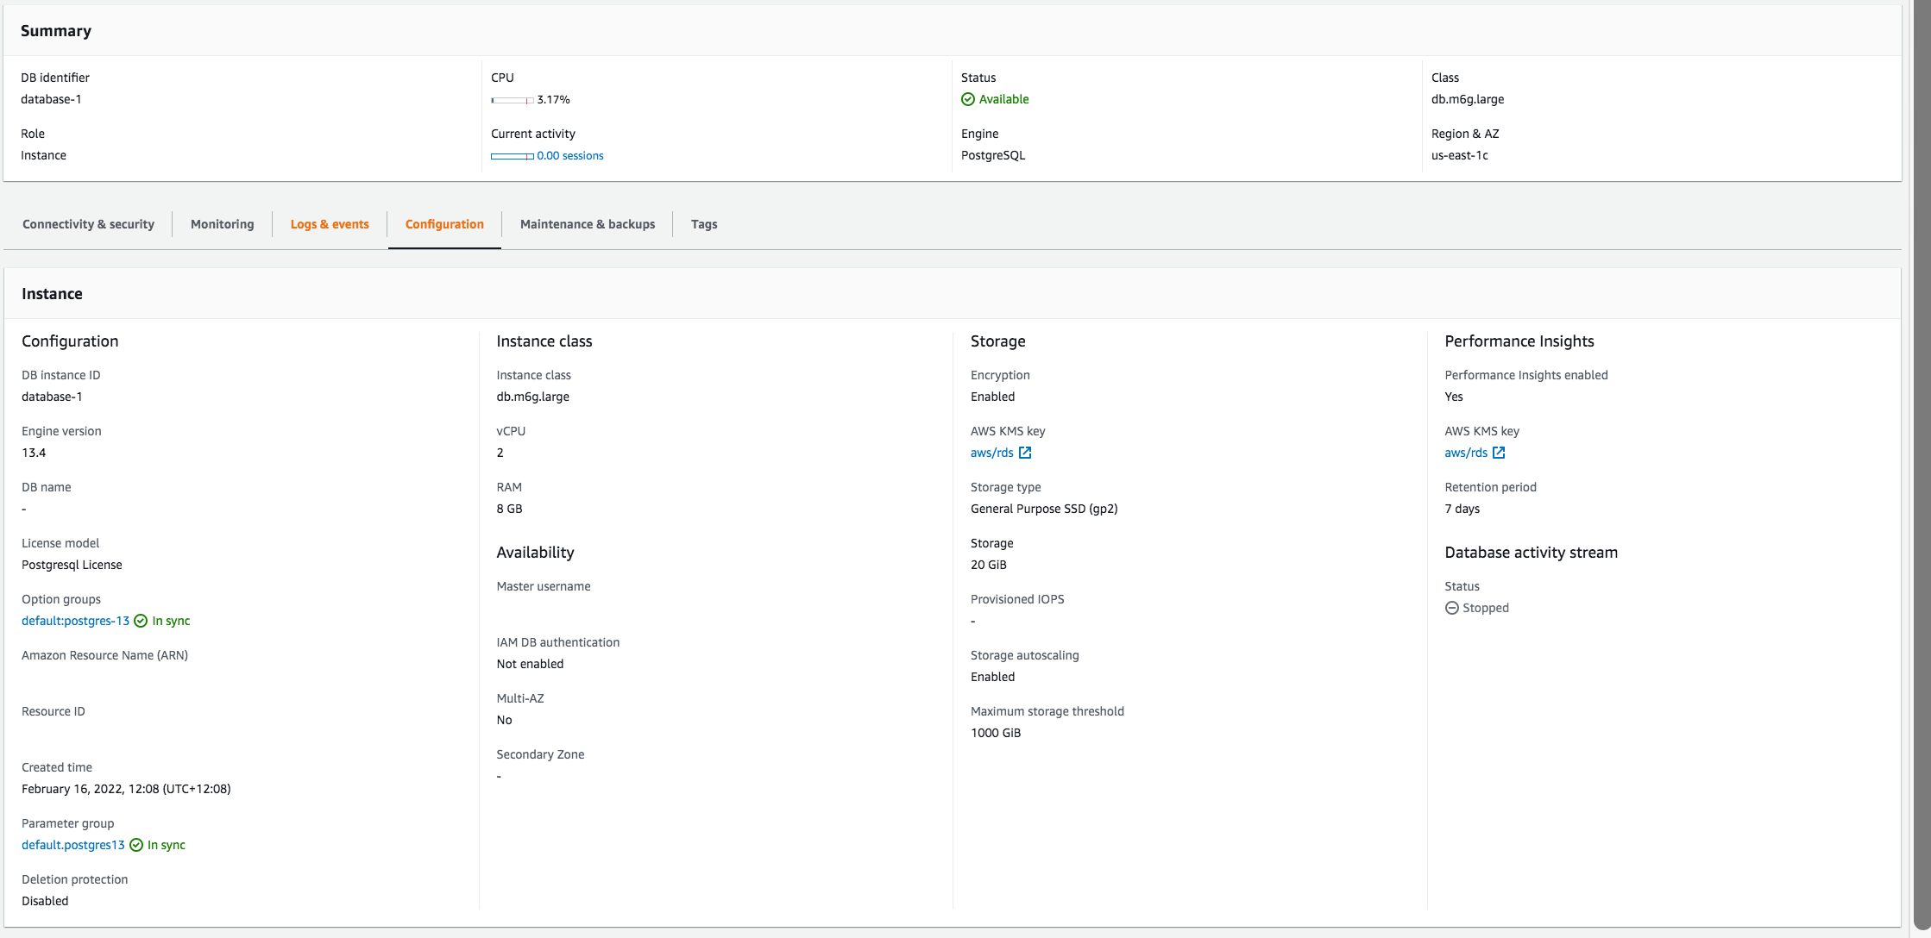This screenshot has width=1931, height=938.
Task: Select the database-1 DB identifier in Summary
Action: (x=51, y=99)
